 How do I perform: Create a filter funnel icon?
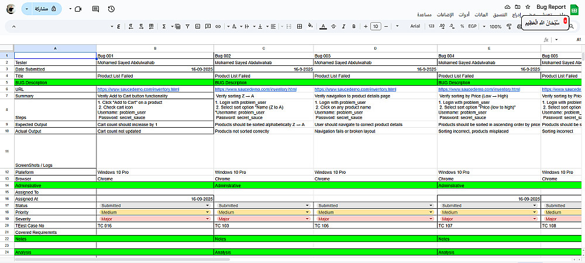pos(187,26)
